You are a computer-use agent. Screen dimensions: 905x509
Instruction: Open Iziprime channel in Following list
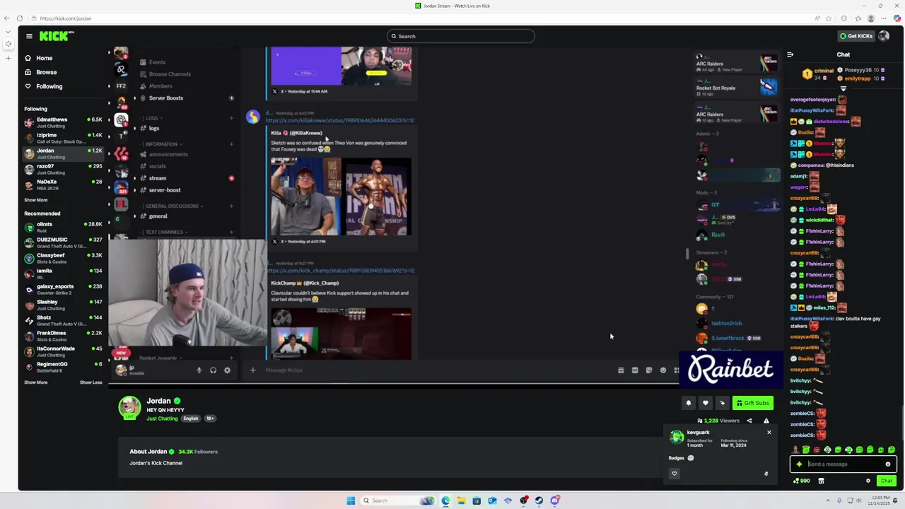pyautogui.click(x=64, y=138)
